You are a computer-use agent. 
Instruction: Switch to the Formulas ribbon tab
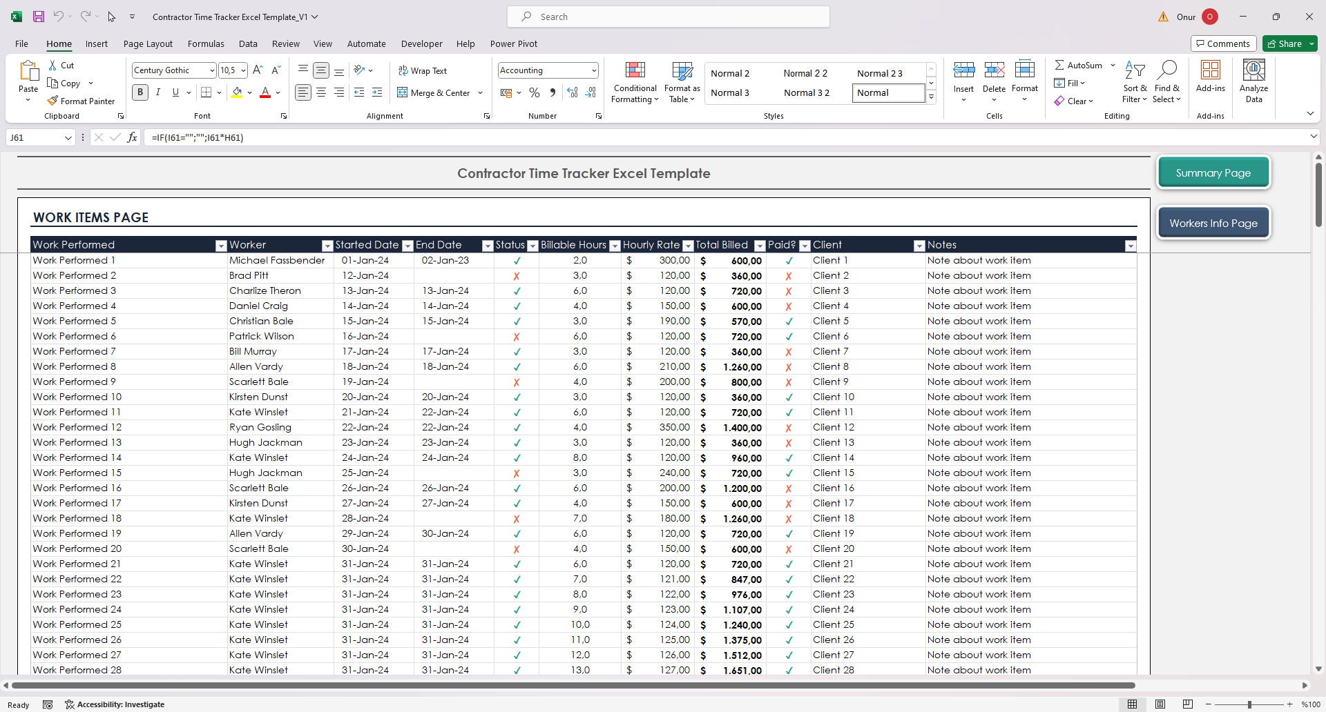click(205, 43)
